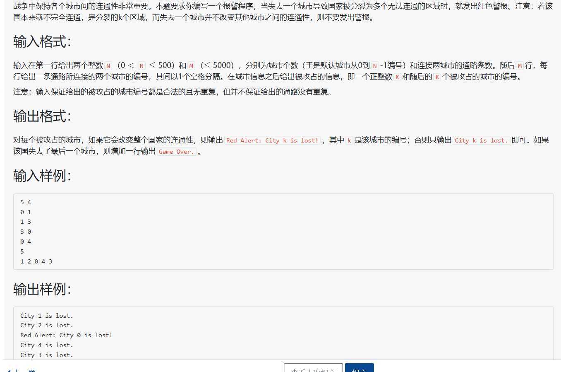Click inline code 'Game Over.'
The width and height of the screenshot is (561, 372).
tap(176, 152)
